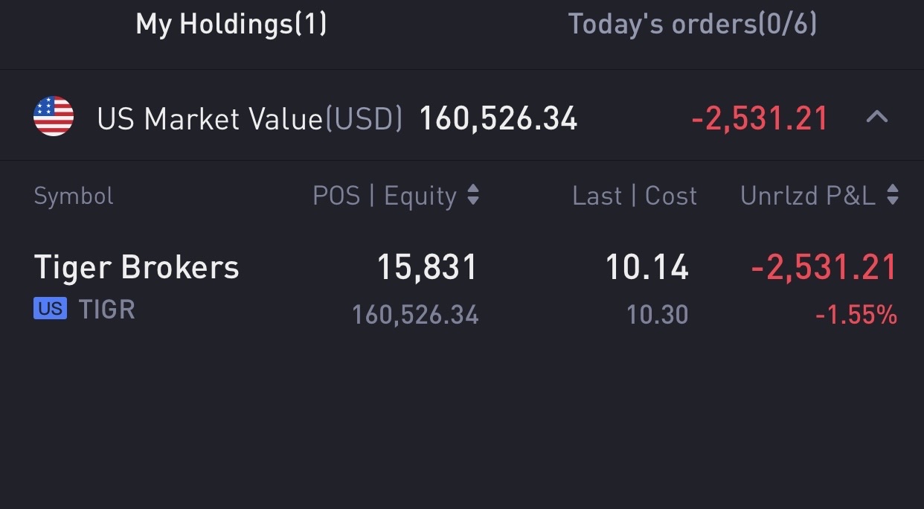Click the 15,831 position quantity
Image resolution: width=924 pixels, height=509 pixels.
[427, 268]
